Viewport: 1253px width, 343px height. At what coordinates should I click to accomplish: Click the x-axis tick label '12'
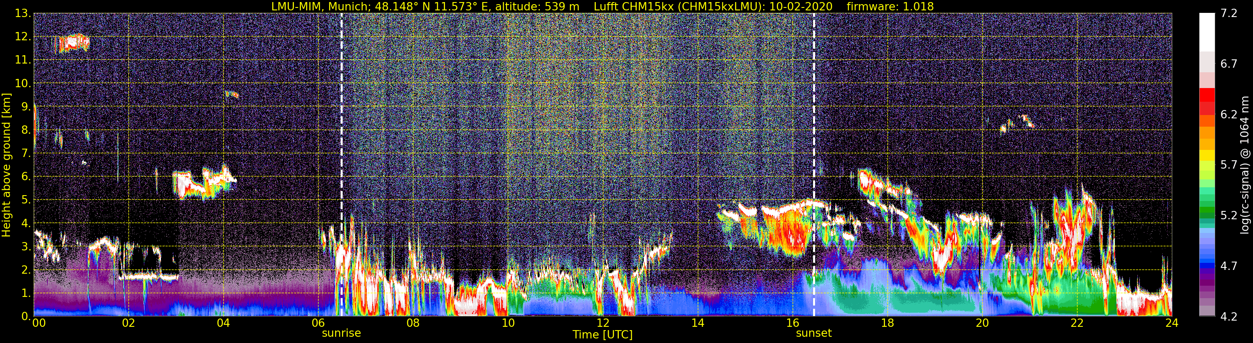[x=603, y=323]
